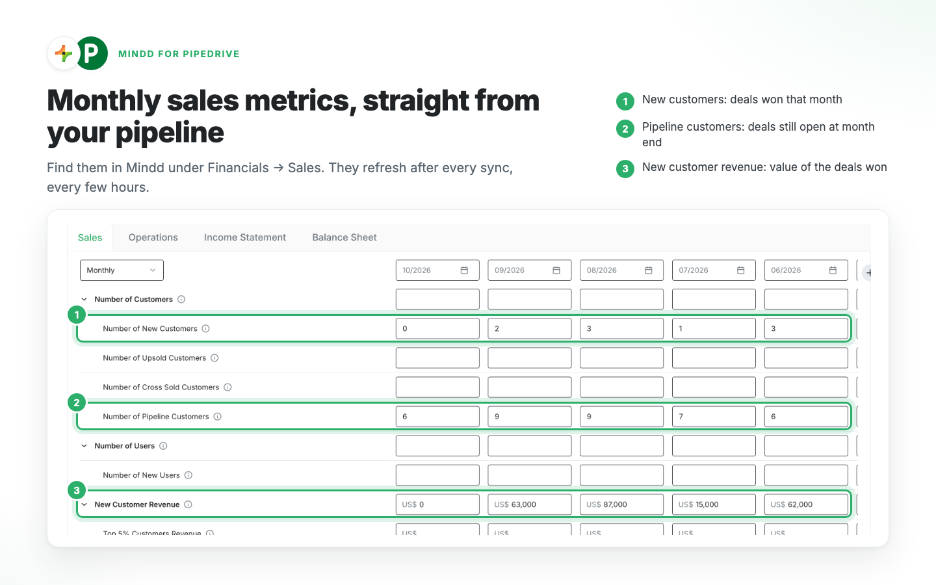936x585 pixels.
Task: Click the info icon beside New Customer Revenue
Action: (x=188, y=504)
